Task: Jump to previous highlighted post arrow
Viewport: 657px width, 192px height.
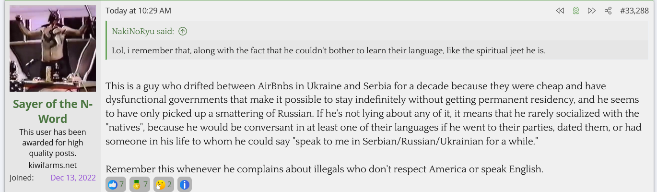Action: click(560, 11)
